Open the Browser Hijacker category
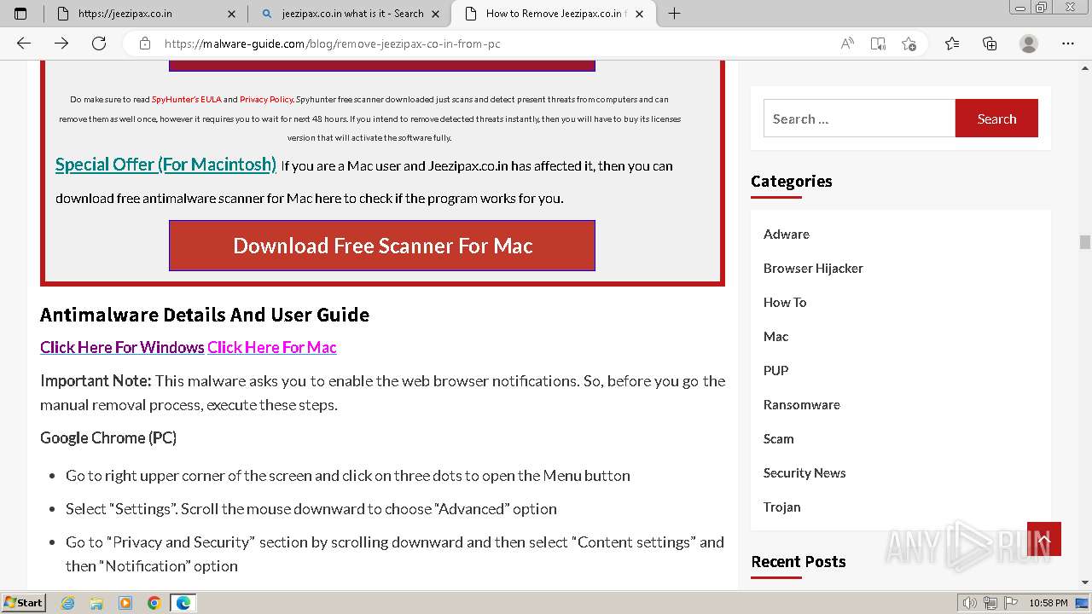1092x614 pixels. coord(813,268)
